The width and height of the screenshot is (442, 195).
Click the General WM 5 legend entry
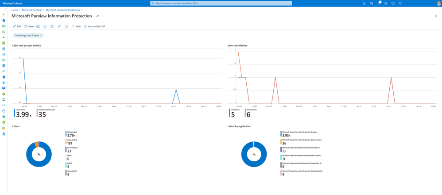[71, 173]
